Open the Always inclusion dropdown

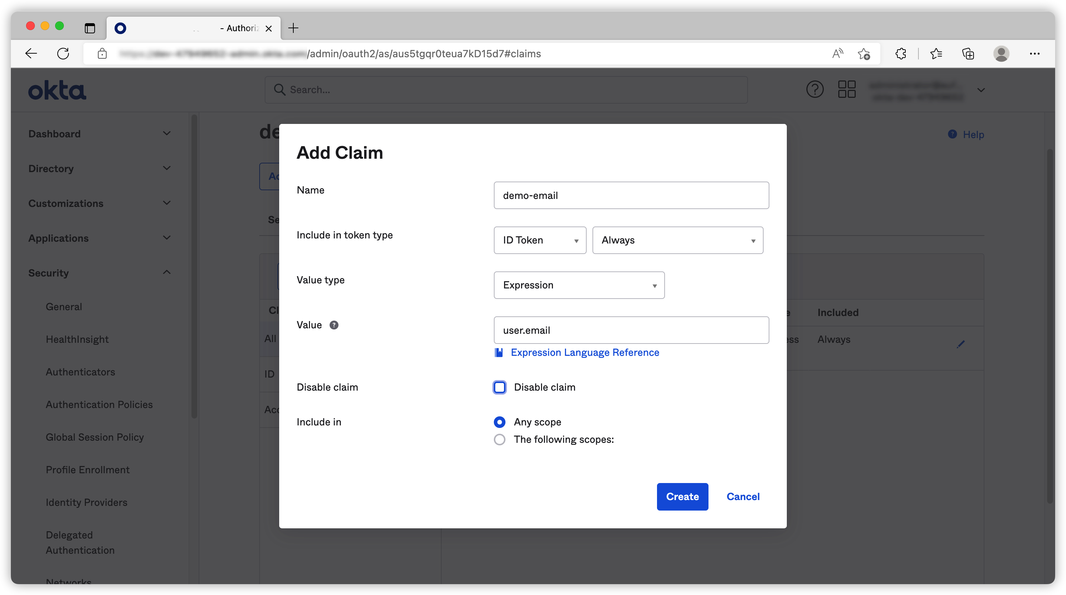[x=677, y=240]
